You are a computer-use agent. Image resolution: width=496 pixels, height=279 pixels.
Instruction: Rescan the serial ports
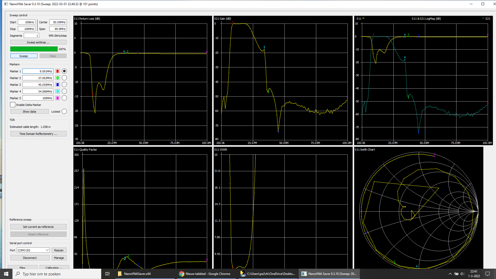click(59, 250)
